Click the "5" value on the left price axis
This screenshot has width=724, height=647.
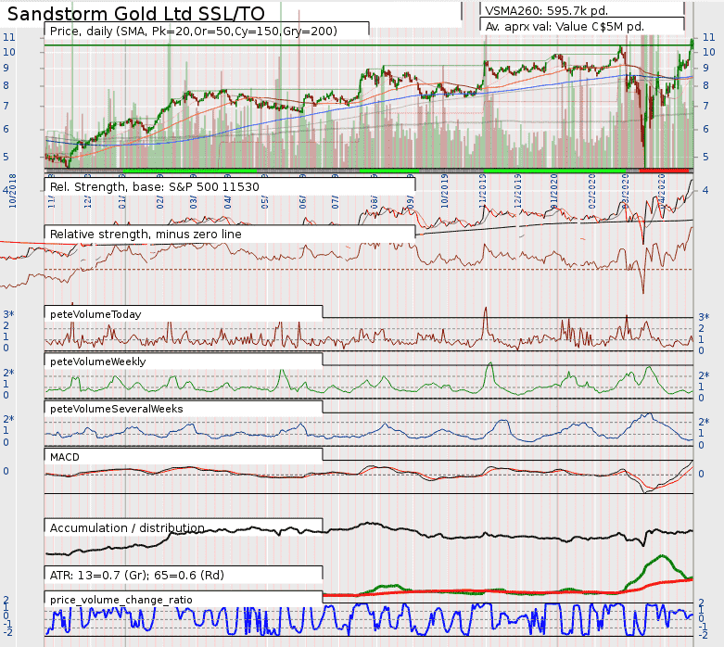point(6,157)
